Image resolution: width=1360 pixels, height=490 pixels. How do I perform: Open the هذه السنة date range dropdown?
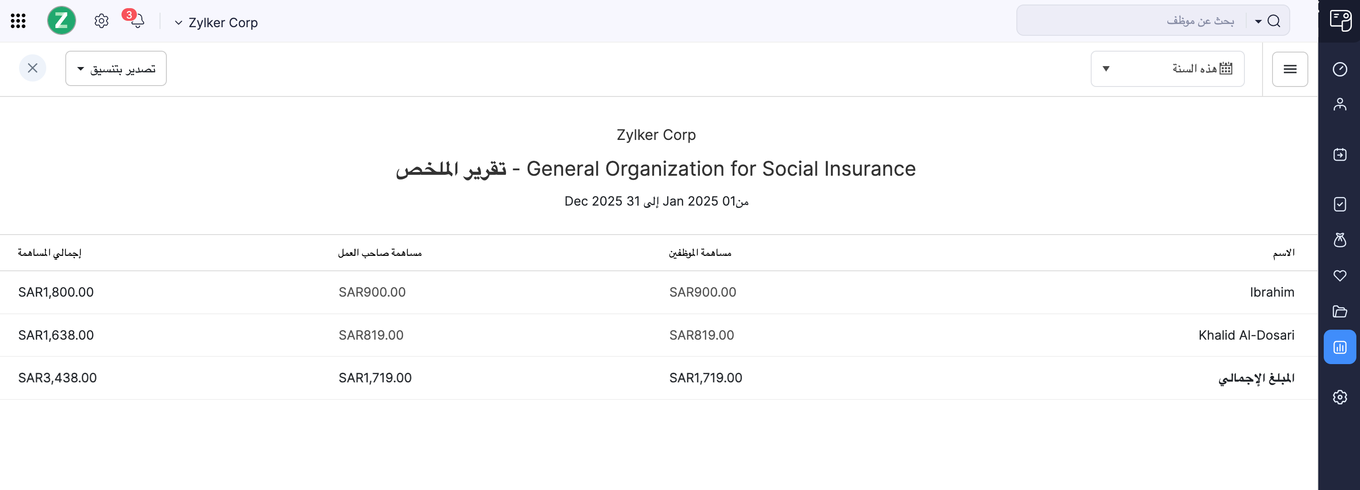pos(1167,68)
